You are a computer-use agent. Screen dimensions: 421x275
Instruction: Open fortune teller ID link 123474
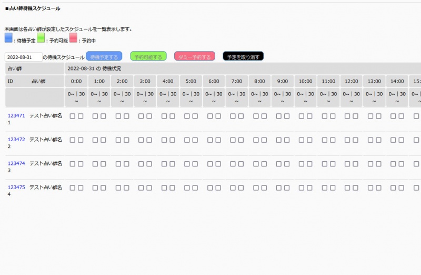coord(16,163)
